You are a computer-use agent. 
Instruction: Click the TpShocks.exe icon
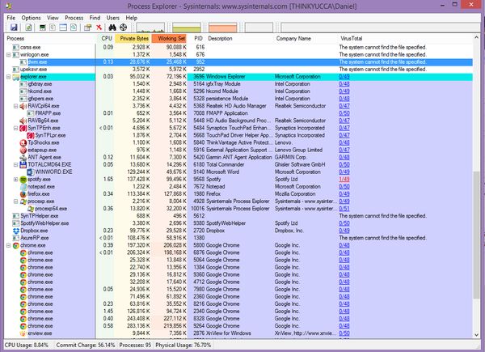pos(23,142)
